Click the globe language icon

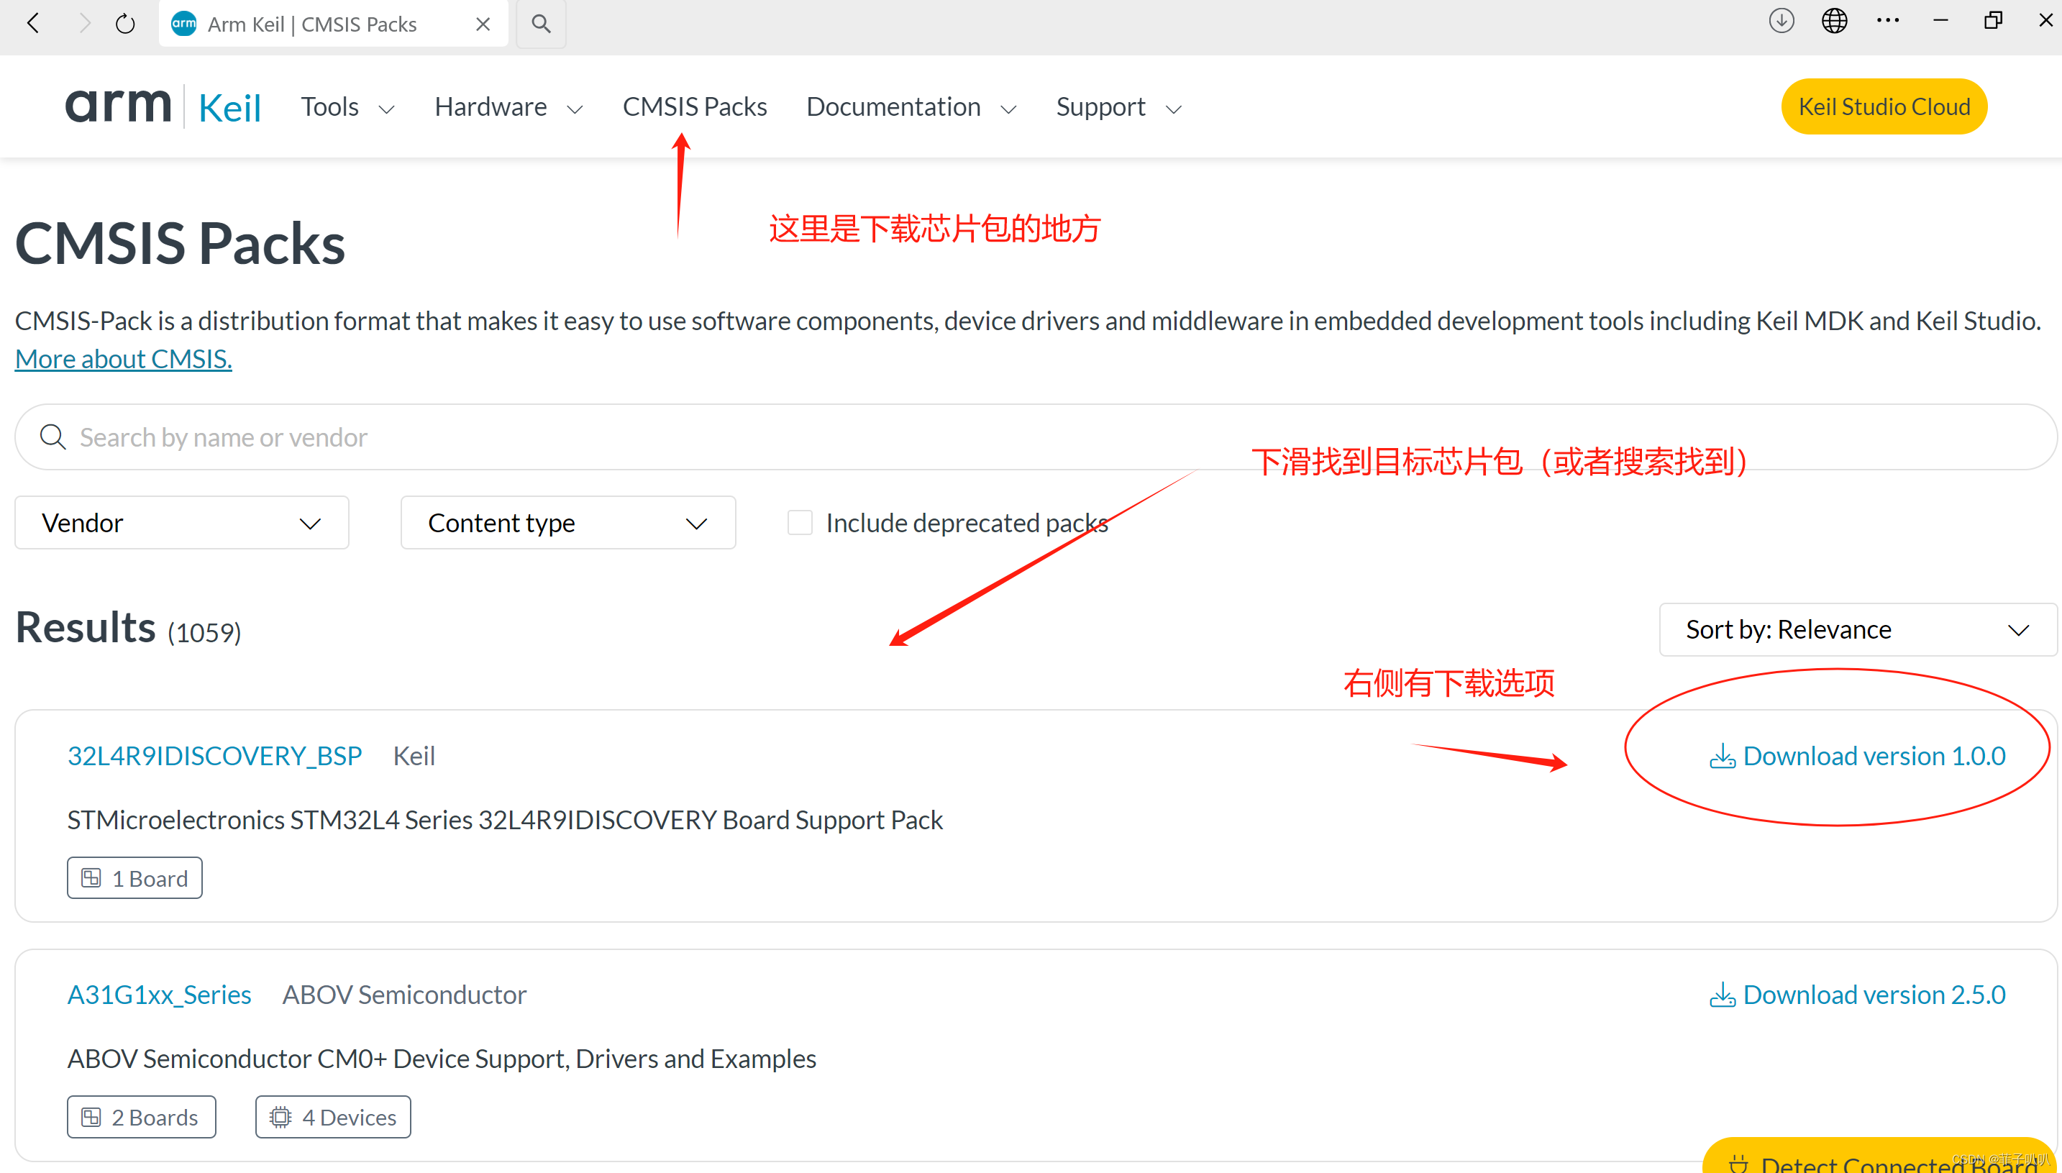[1834, 21]
